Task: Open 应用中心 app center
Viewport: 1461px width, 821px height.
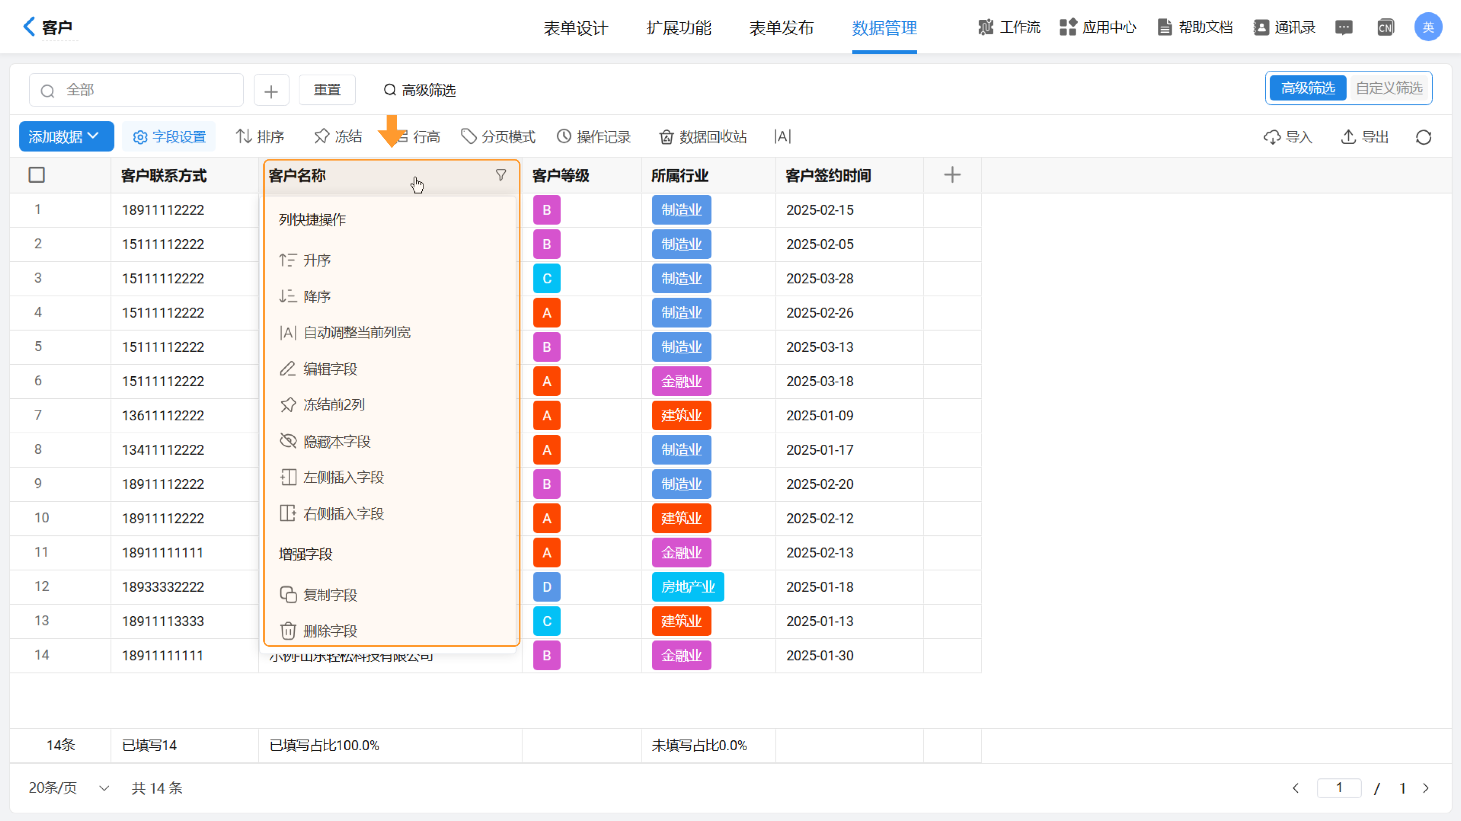Action: point(1097,27)
